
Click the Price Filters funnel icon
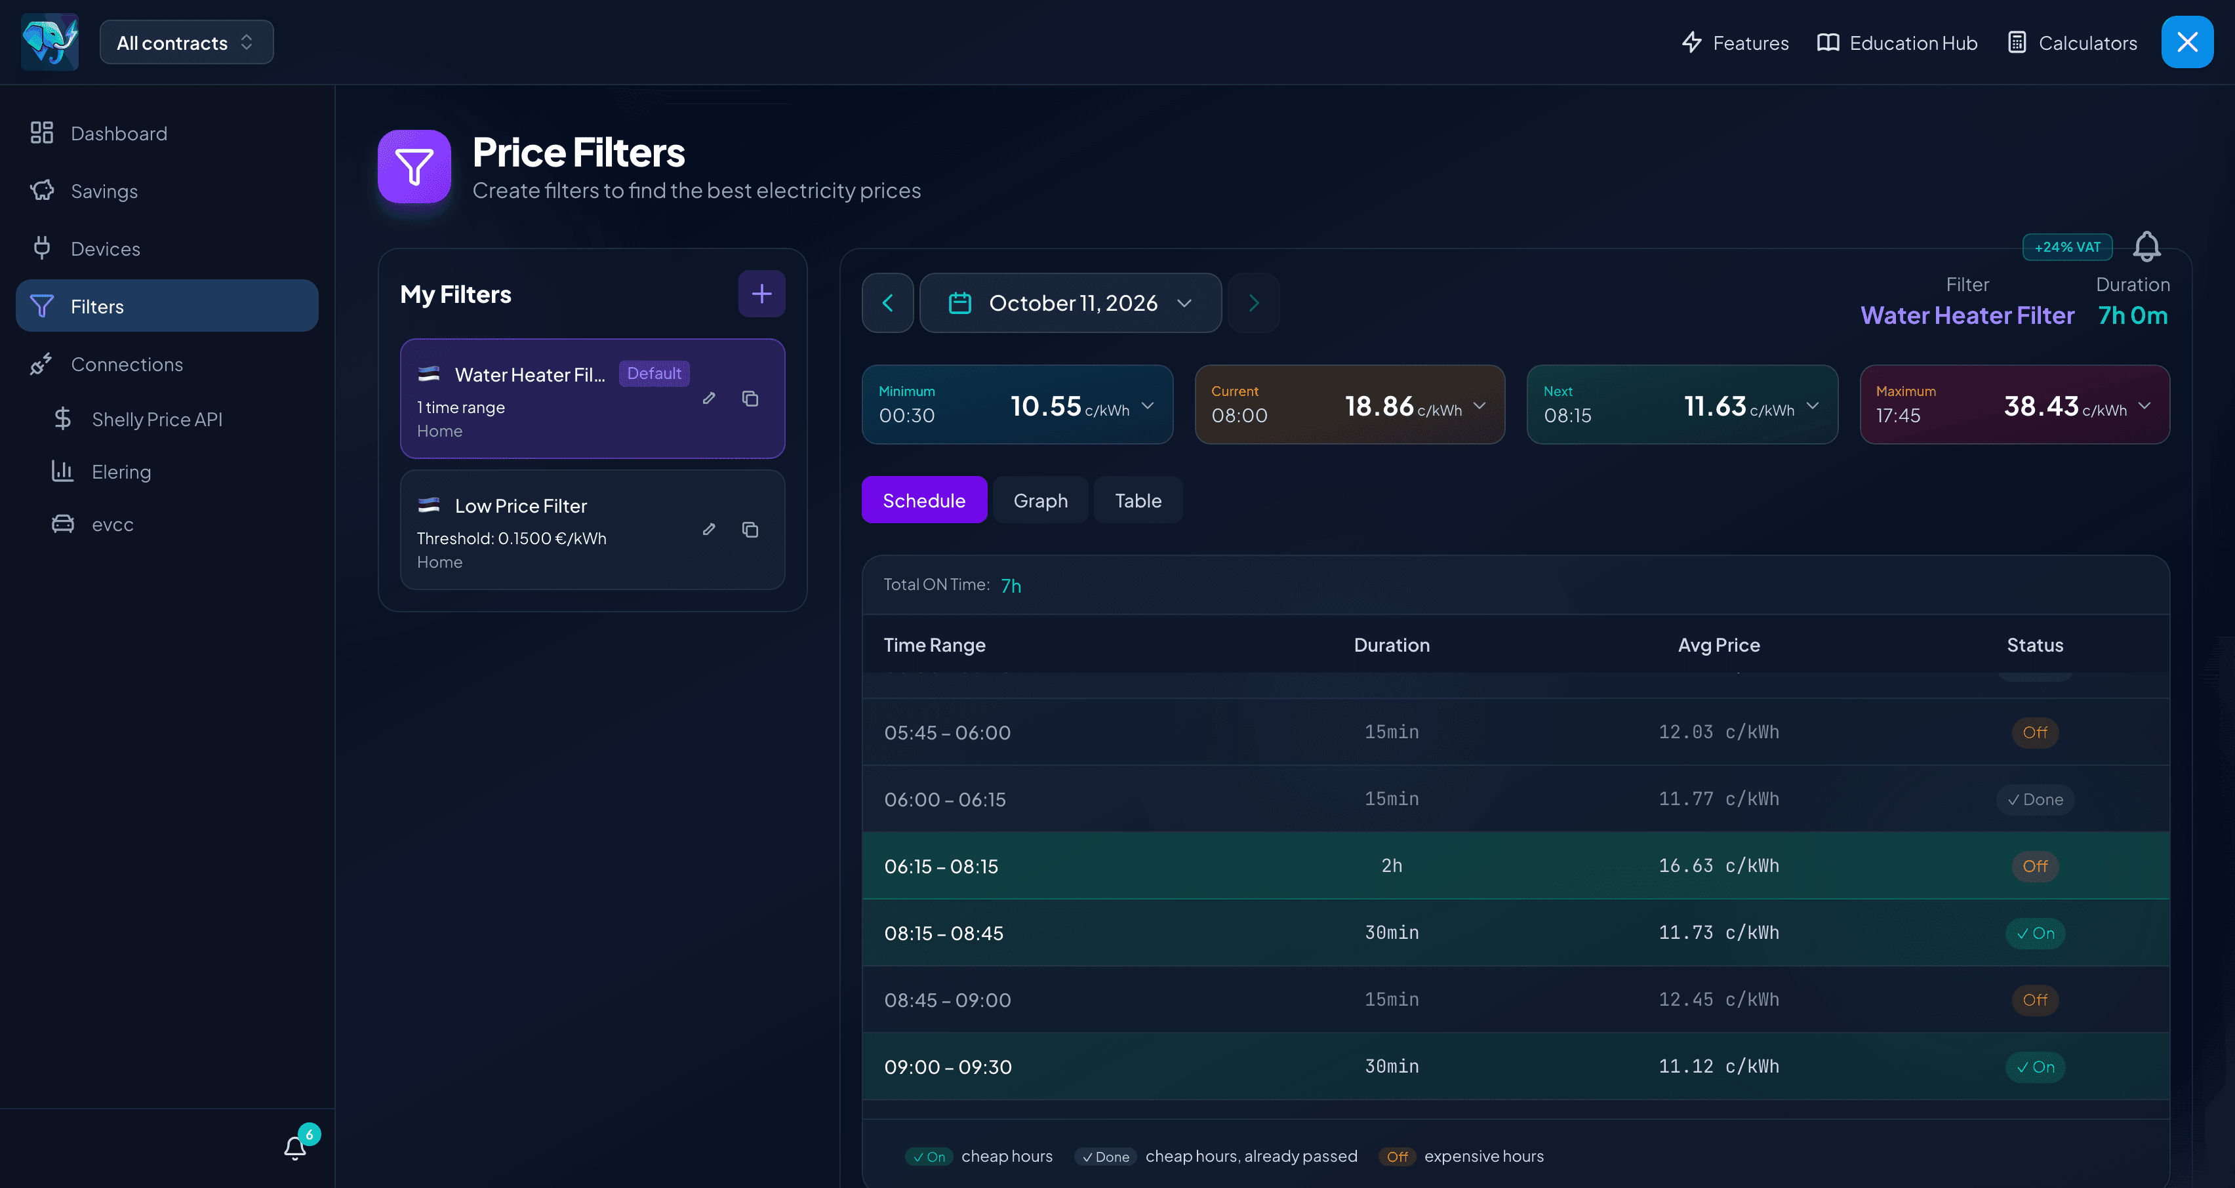[414, 166]
